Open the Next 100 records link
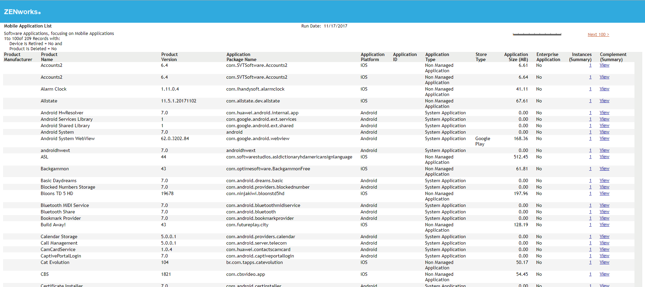Screen dimensions: 645x287 pos(598,35)
